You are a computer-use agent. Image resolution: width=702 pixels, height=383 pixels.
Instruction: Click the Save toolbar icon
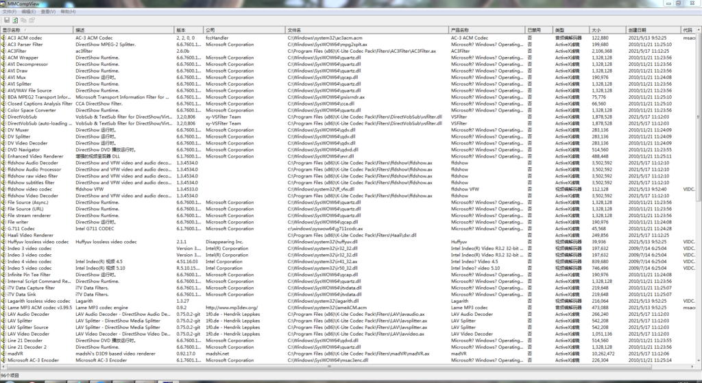(7, 20)
